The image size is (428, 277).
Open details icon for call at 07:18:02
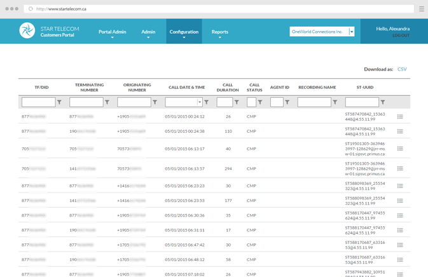tap(400, 274)
